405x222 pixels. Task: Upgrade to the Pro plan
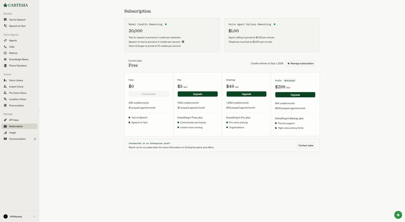click(x=198, y=94)
